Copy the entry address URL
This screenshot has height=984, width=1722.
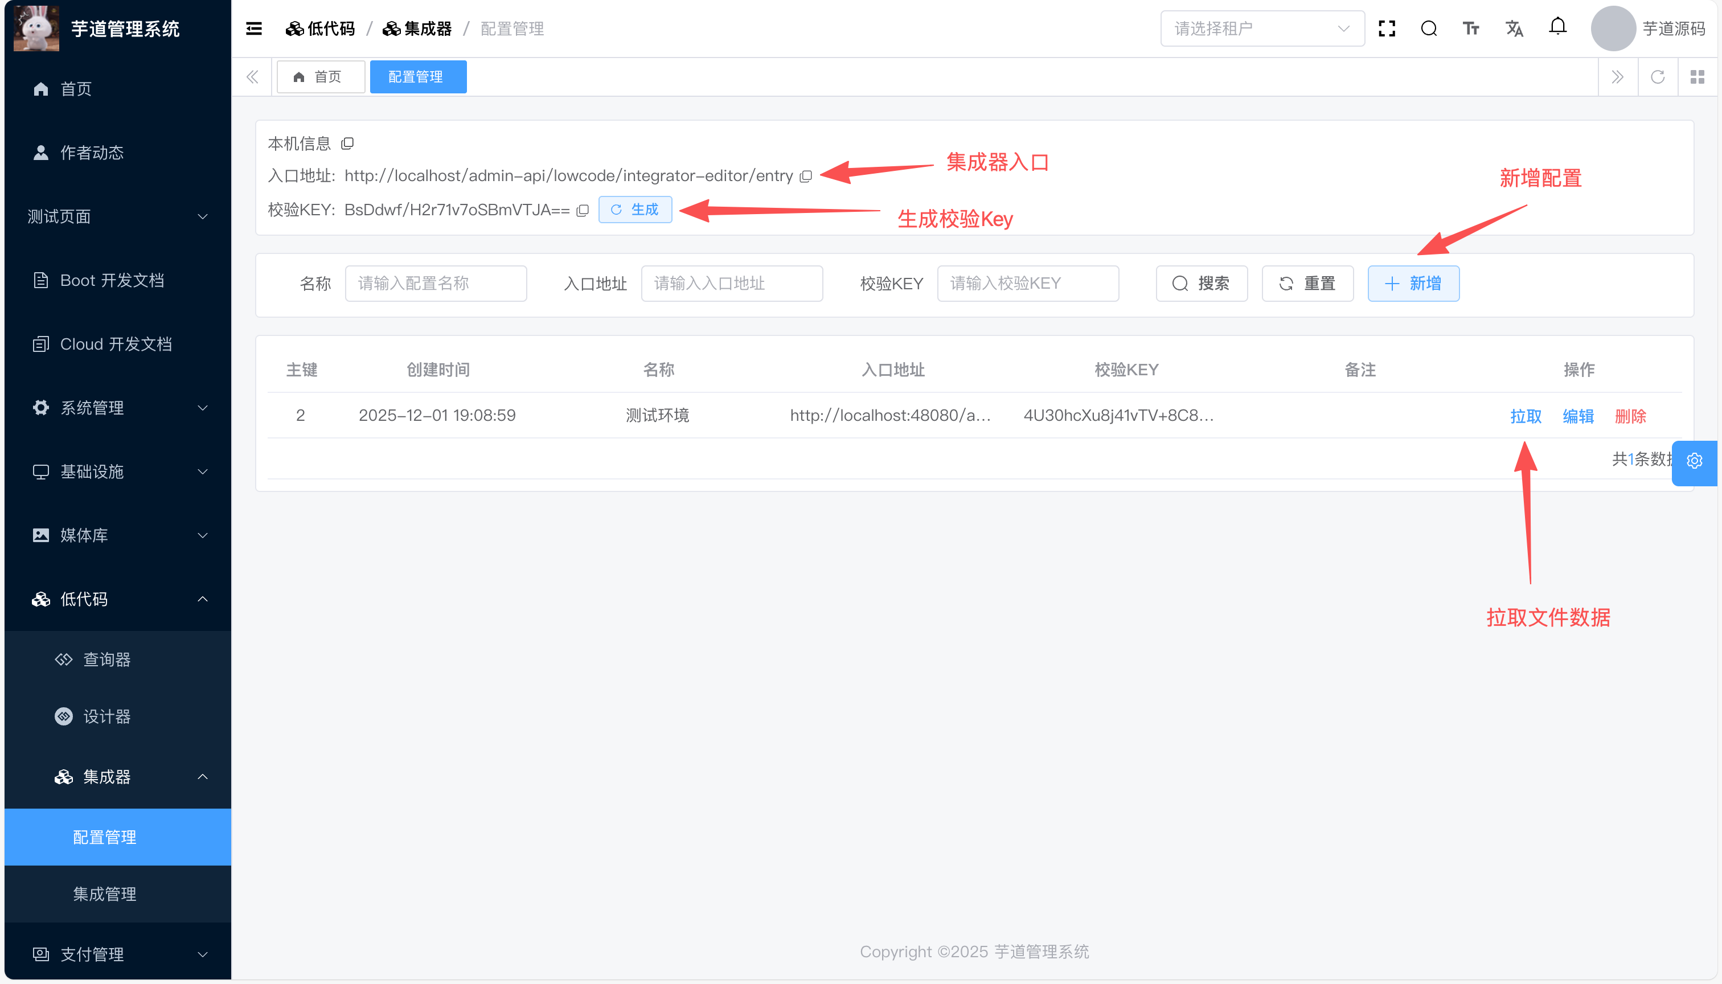coord(806,177)
